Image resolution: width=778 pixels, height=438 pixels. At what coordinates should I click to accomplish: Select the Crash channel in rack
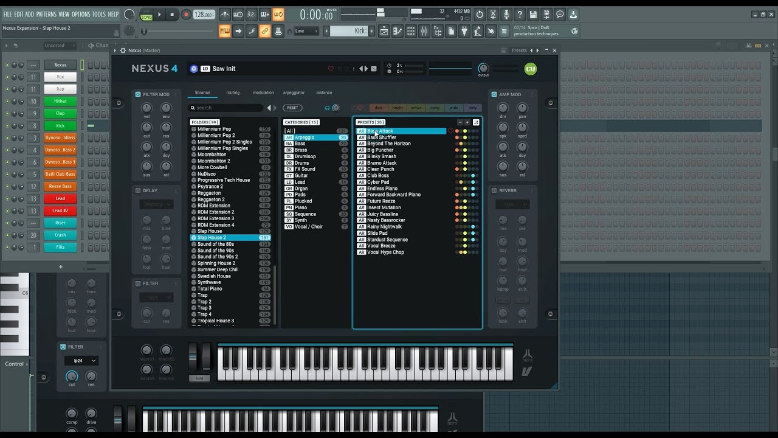(x=60, y=235)
